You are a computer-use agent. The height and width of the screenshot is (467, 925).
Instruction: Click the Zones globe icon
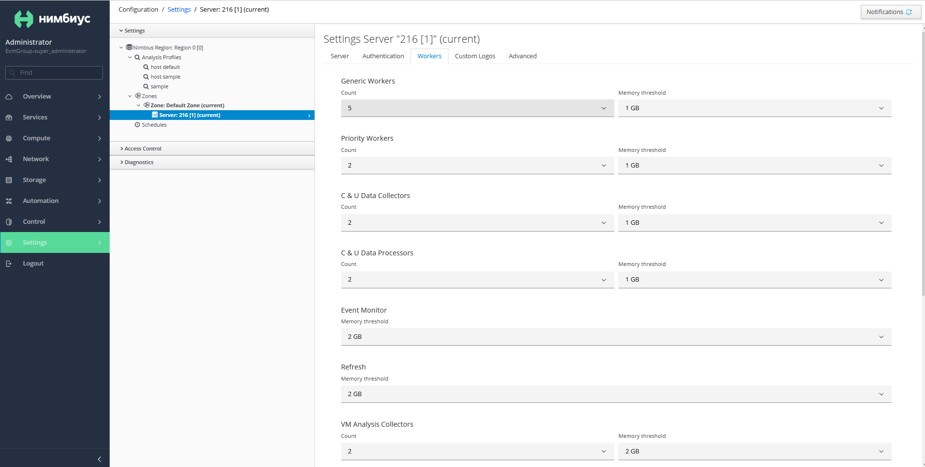tap(138, 96)
